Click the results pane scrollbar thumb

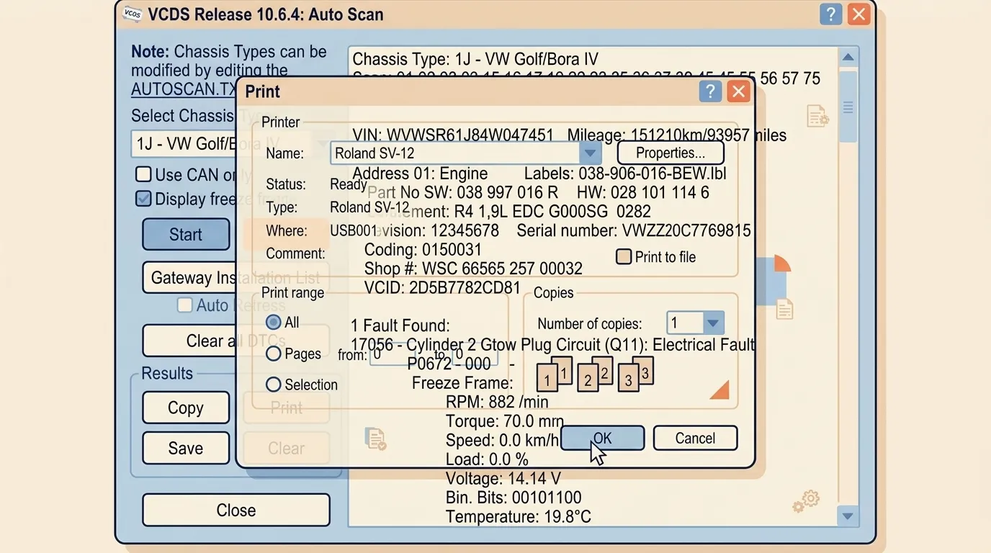848,106
